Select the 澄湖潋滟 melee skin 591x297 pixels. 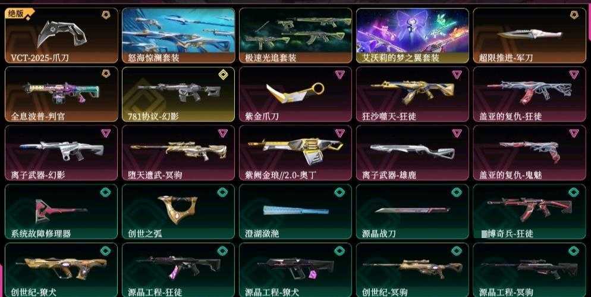point(295,212)
